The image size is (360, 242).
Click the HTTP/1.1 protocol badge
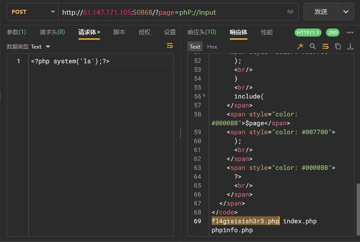point(308,33)
